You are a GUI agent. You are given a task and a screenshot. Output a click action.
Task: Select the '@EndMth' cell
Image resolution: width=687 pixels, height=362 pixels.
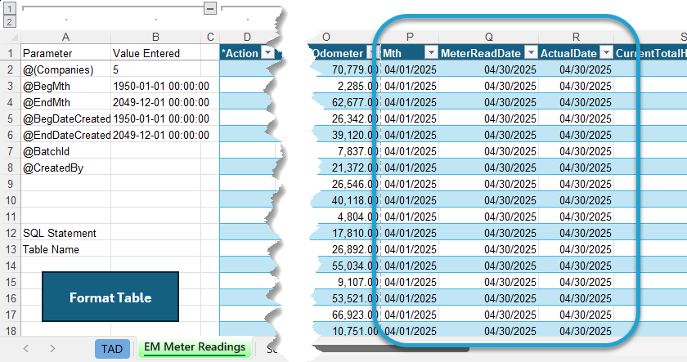pos(65,102)
